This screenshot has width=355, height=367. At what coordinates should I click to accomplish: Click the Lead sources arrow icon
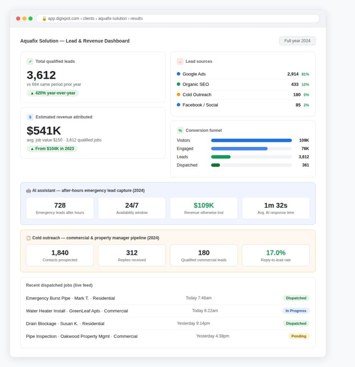(180, 62)
